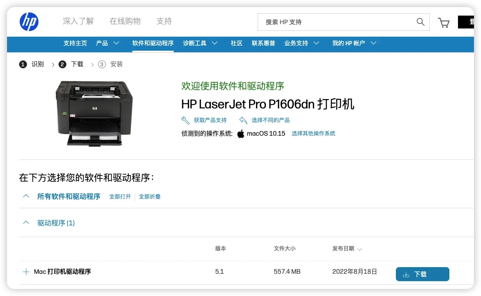Click the 获取产品支持 link
Image resolution: width=481 pixels, height=296 pixels.
point(210,120)
